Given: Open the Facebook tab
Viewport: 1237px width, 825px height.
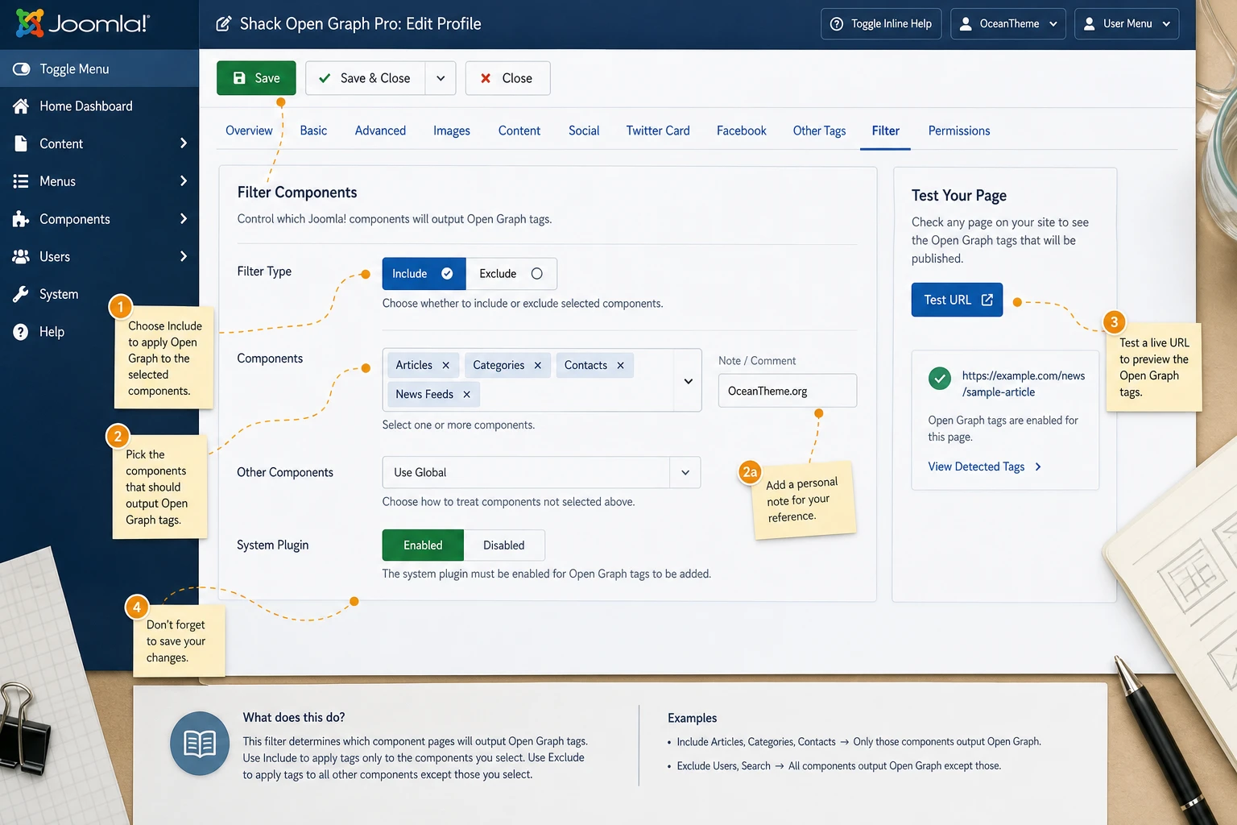Looking at the screenshot, I should tap(742, 131).
